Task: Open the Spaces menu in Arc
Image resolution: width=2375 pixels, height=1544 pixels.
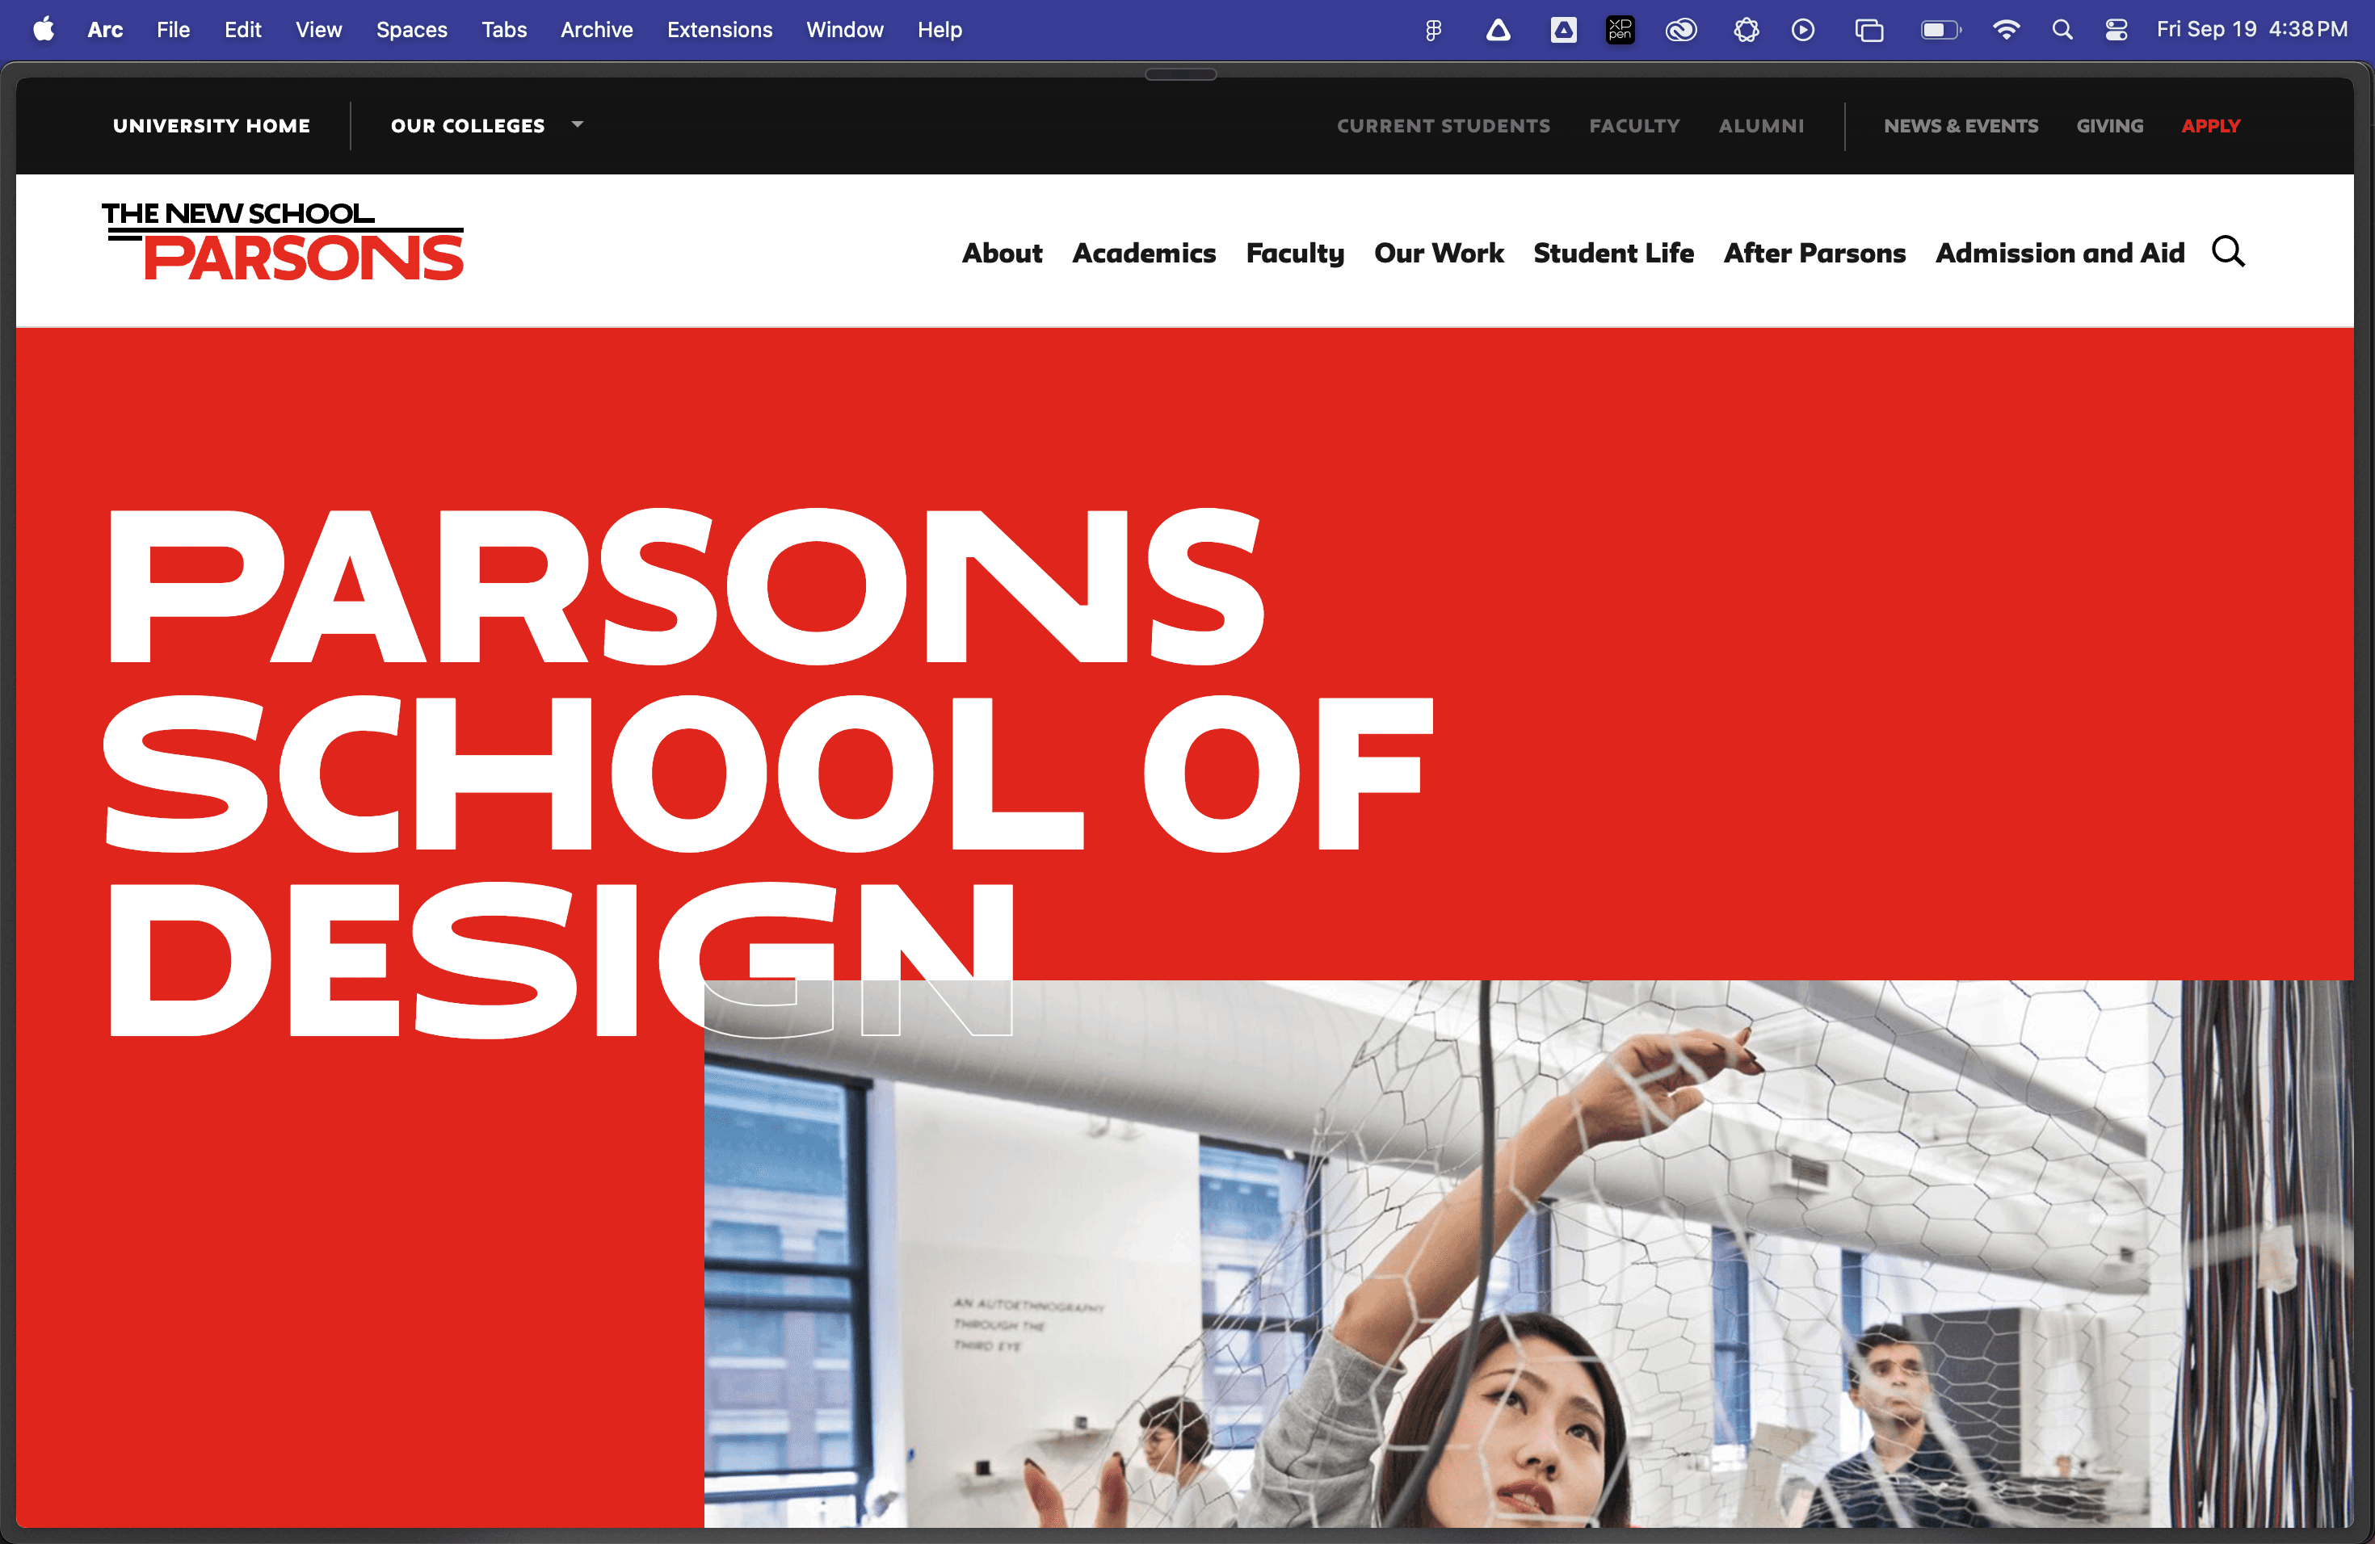Action: 411,30
